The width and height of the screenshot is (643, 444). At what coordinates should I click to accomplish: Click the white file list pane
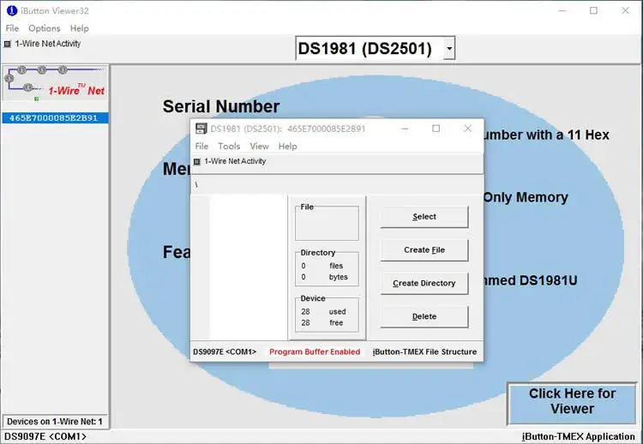[x=248, y=267]
